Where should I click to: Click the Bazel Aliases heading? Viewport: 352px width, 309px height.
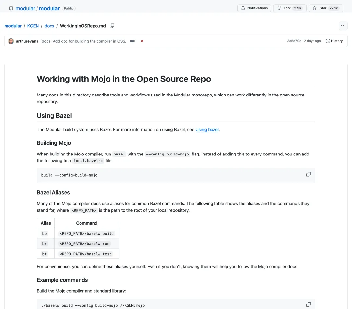[53, 192]
